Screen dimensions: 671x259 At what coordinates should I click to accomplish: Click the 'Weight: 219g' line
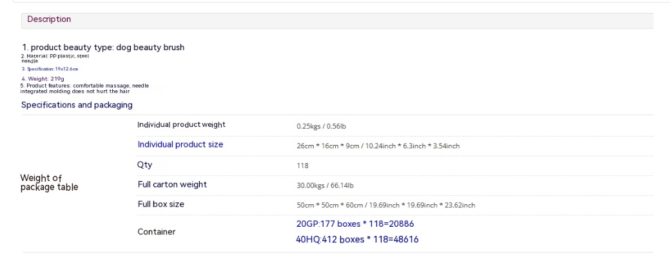[42, 79]
